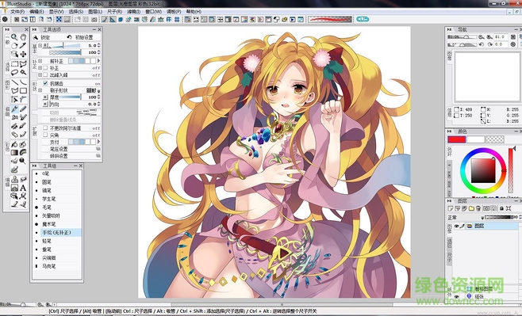Toggle the 厚度 pressure button

(45, 97)
